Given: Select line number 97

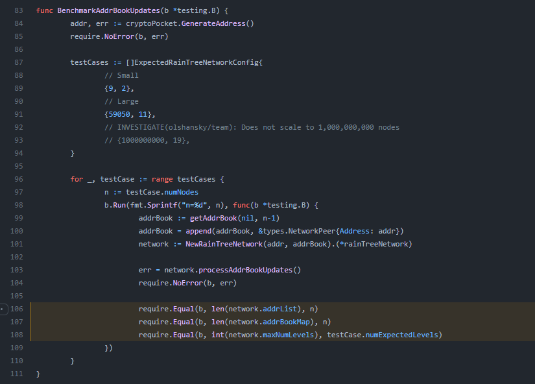Looking at the screenshot, I should point(19,192).
